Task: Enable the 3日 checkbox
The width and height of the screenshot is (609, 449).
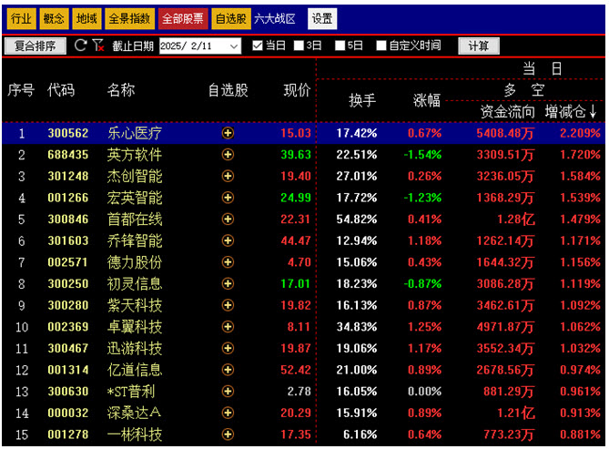Action: 299,46
